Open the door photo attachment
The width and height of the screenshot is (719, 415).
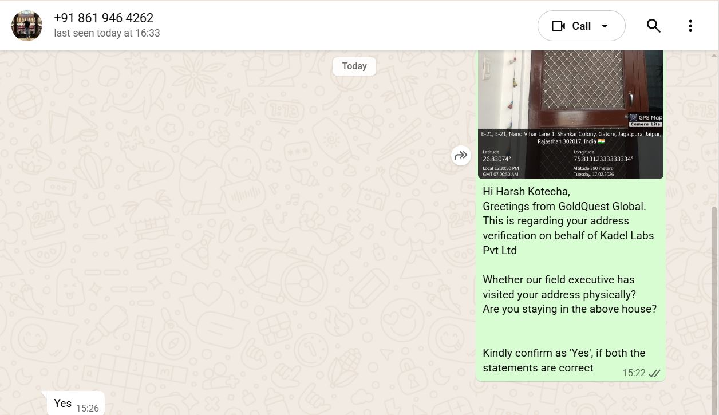[570, 92]
